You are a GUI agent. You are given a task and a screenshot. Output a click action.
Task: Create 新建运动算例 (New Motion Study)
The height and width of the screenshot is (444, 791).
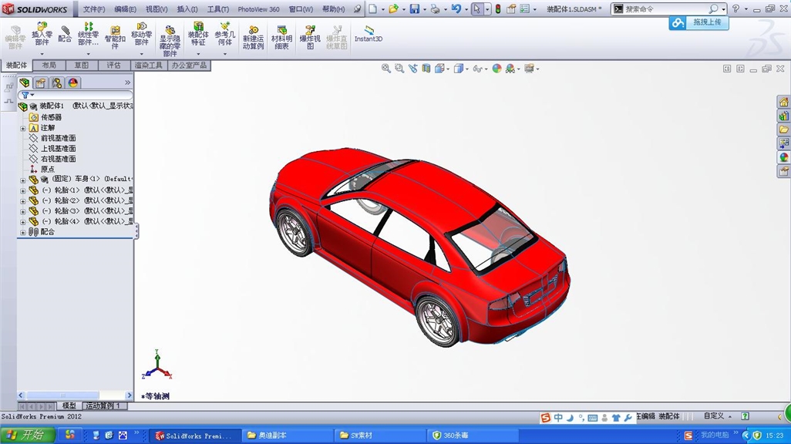tap(253, 38)
